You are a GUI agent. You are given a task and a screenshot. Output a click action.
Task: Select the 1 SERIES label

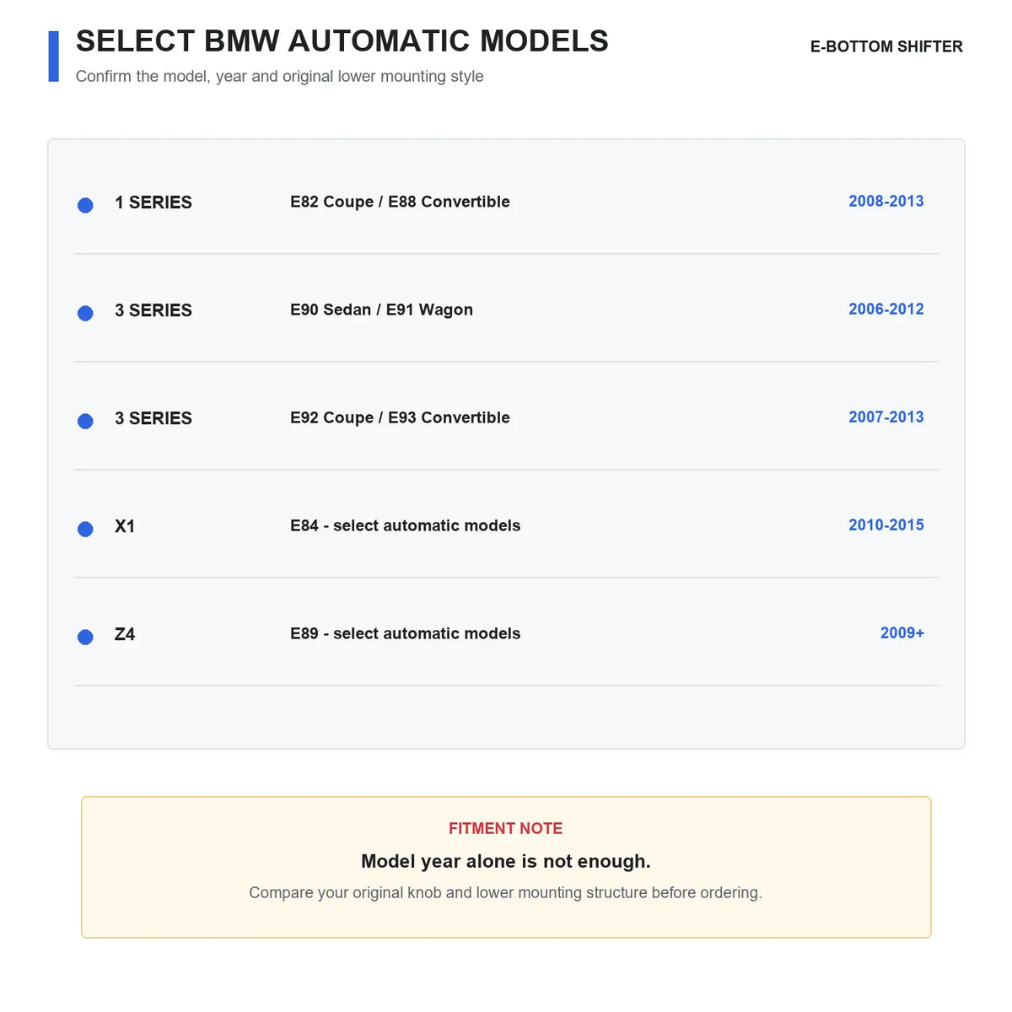153,202
